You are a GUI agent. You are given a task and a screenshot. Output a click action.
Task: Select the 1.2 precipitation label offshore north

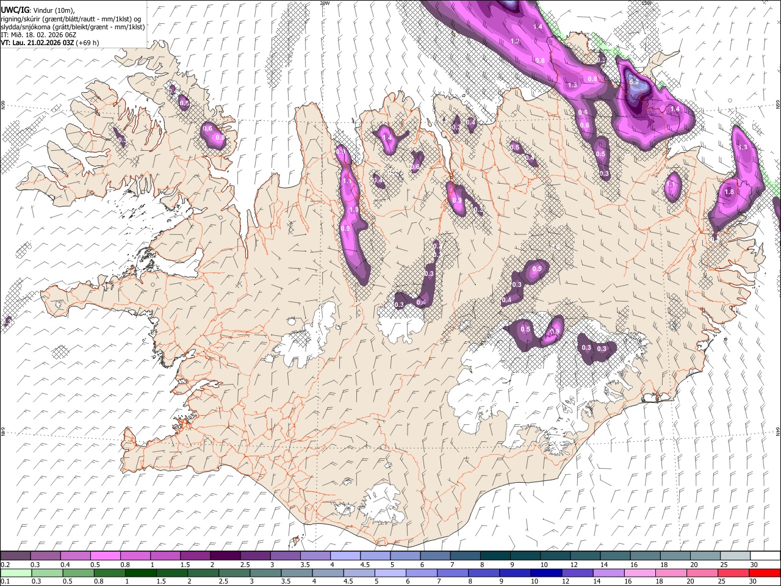(515, 41)
